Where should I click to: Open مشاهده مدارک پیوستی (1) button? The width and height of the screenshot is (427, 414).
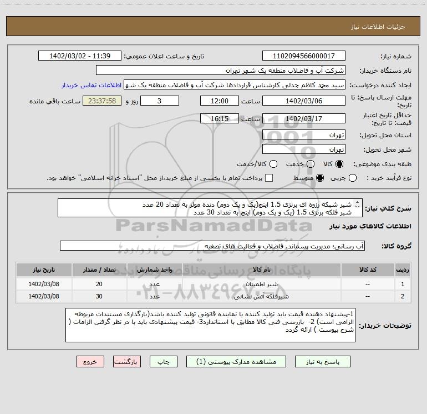(236, 362)
